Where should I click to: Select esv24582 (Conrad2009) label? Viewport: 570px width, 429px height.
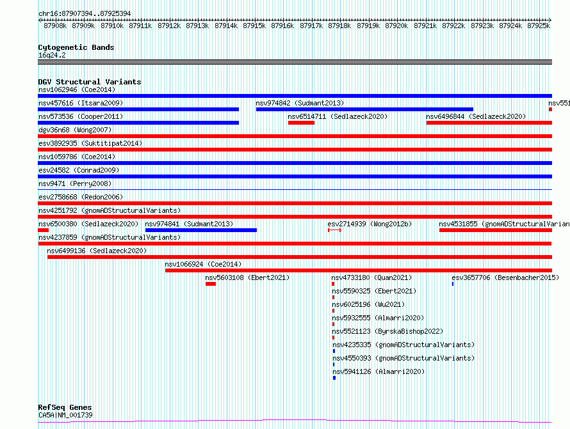click(79, 170)
